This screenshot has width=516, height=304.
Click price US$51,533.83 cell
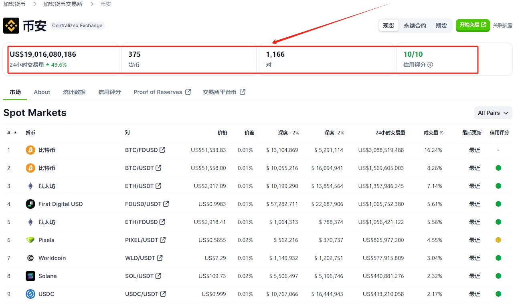coord(208,150)
